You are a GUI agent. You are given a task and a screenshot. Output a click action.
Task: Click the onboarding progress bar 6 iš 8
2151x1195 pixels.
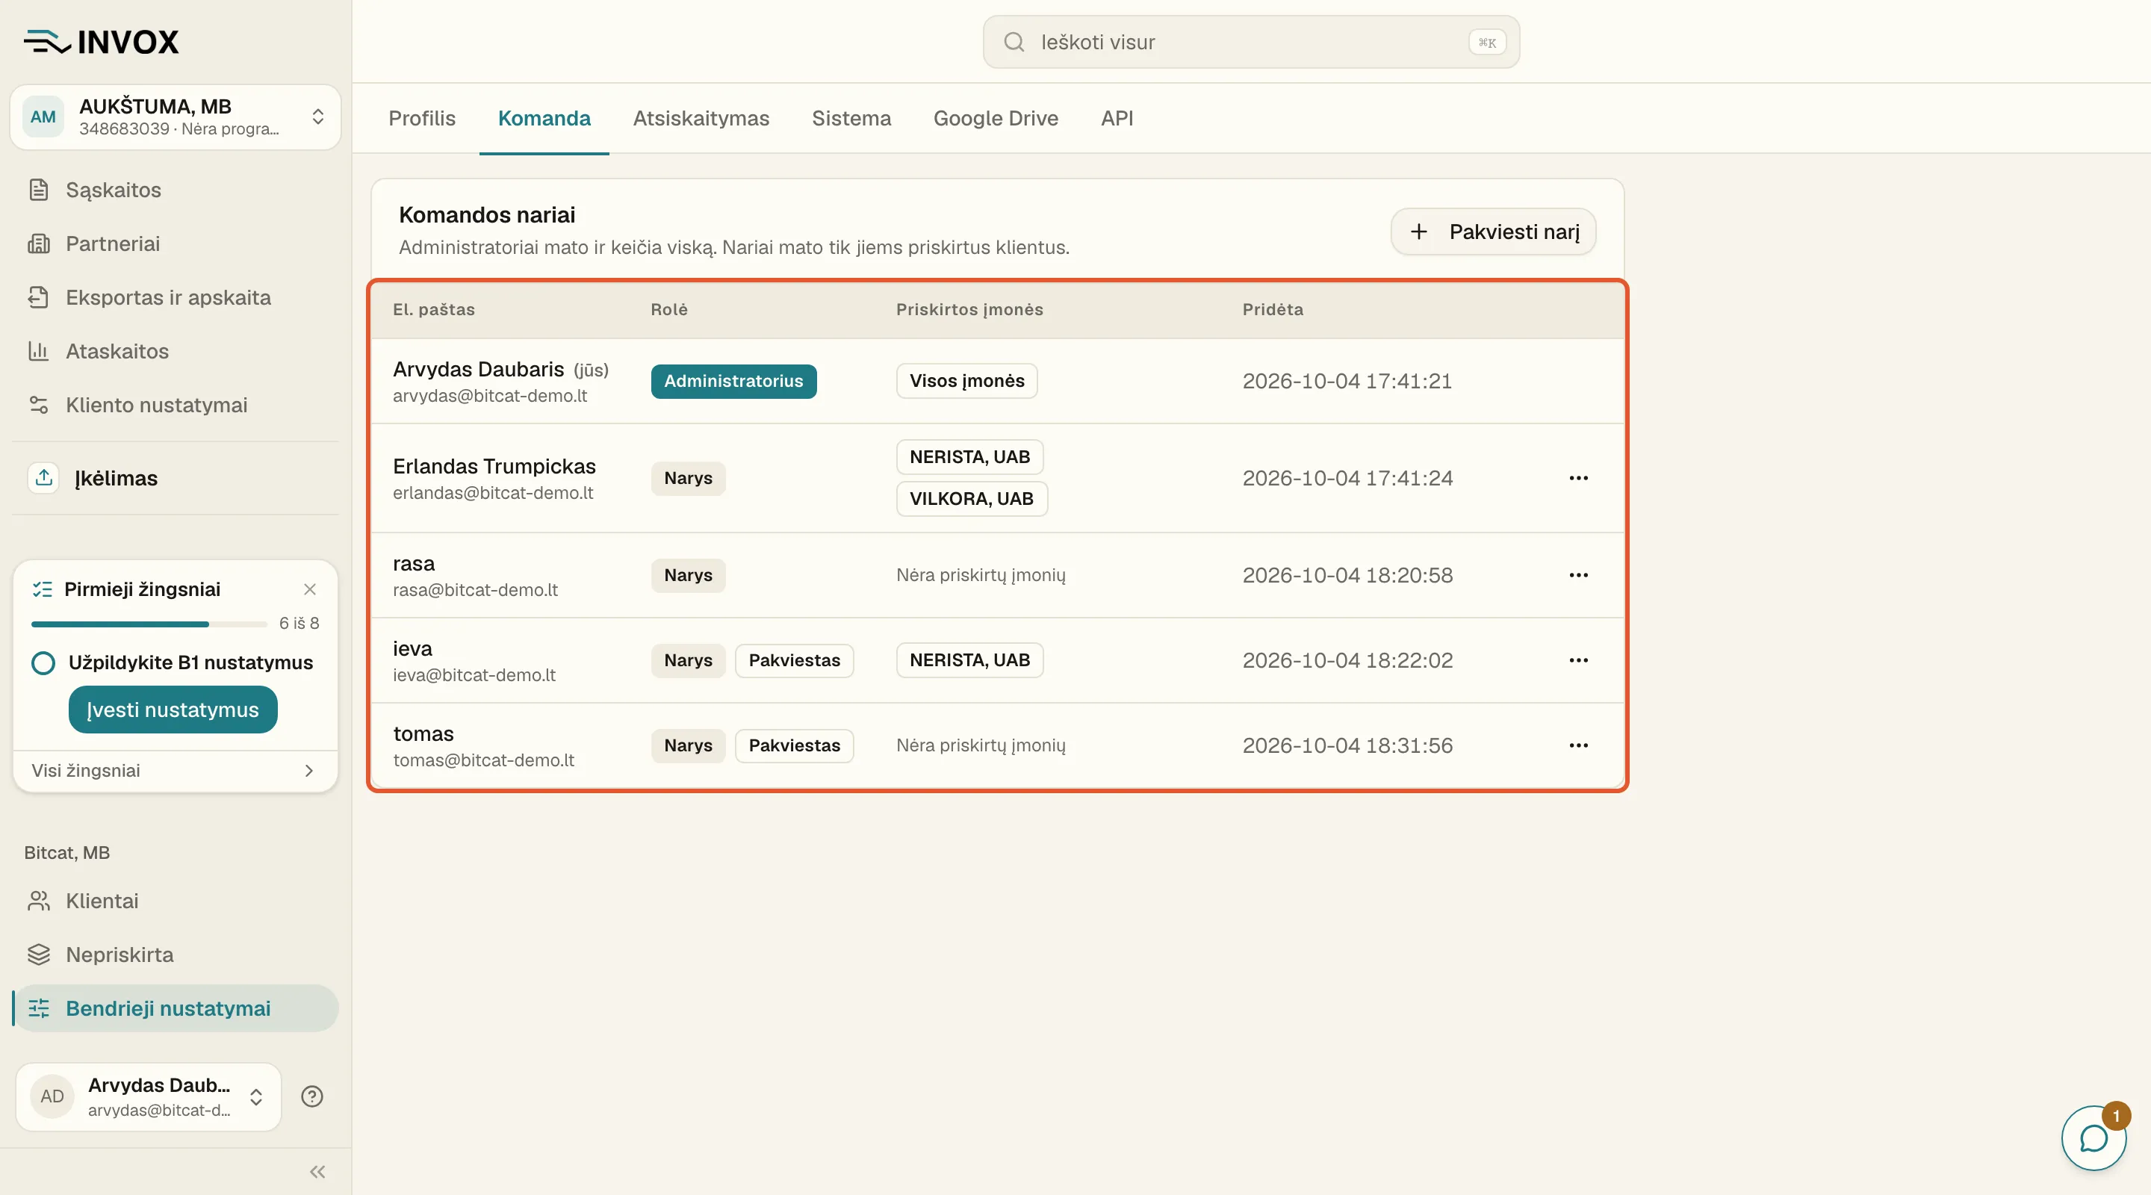click(x=149, y=624)
